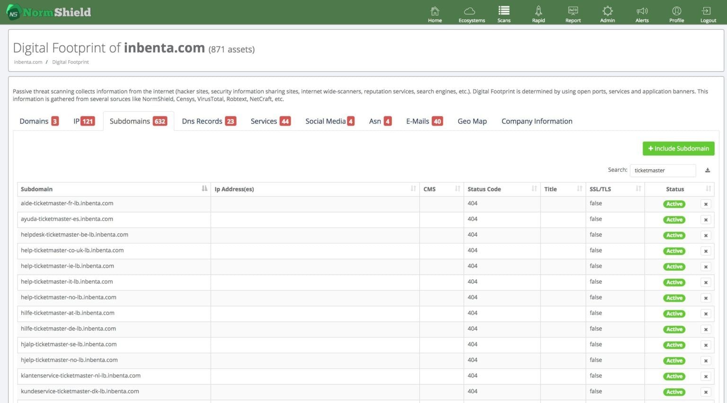Screen dimensions: 727x403
Task: Toggle Active badge for help-ticketmaster-ie-lb row
Action: [x=674, y=267]
